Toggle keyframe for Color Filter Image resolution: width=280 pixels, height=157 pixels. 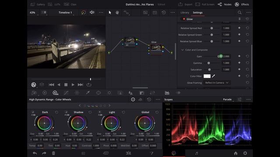(239, 76)
